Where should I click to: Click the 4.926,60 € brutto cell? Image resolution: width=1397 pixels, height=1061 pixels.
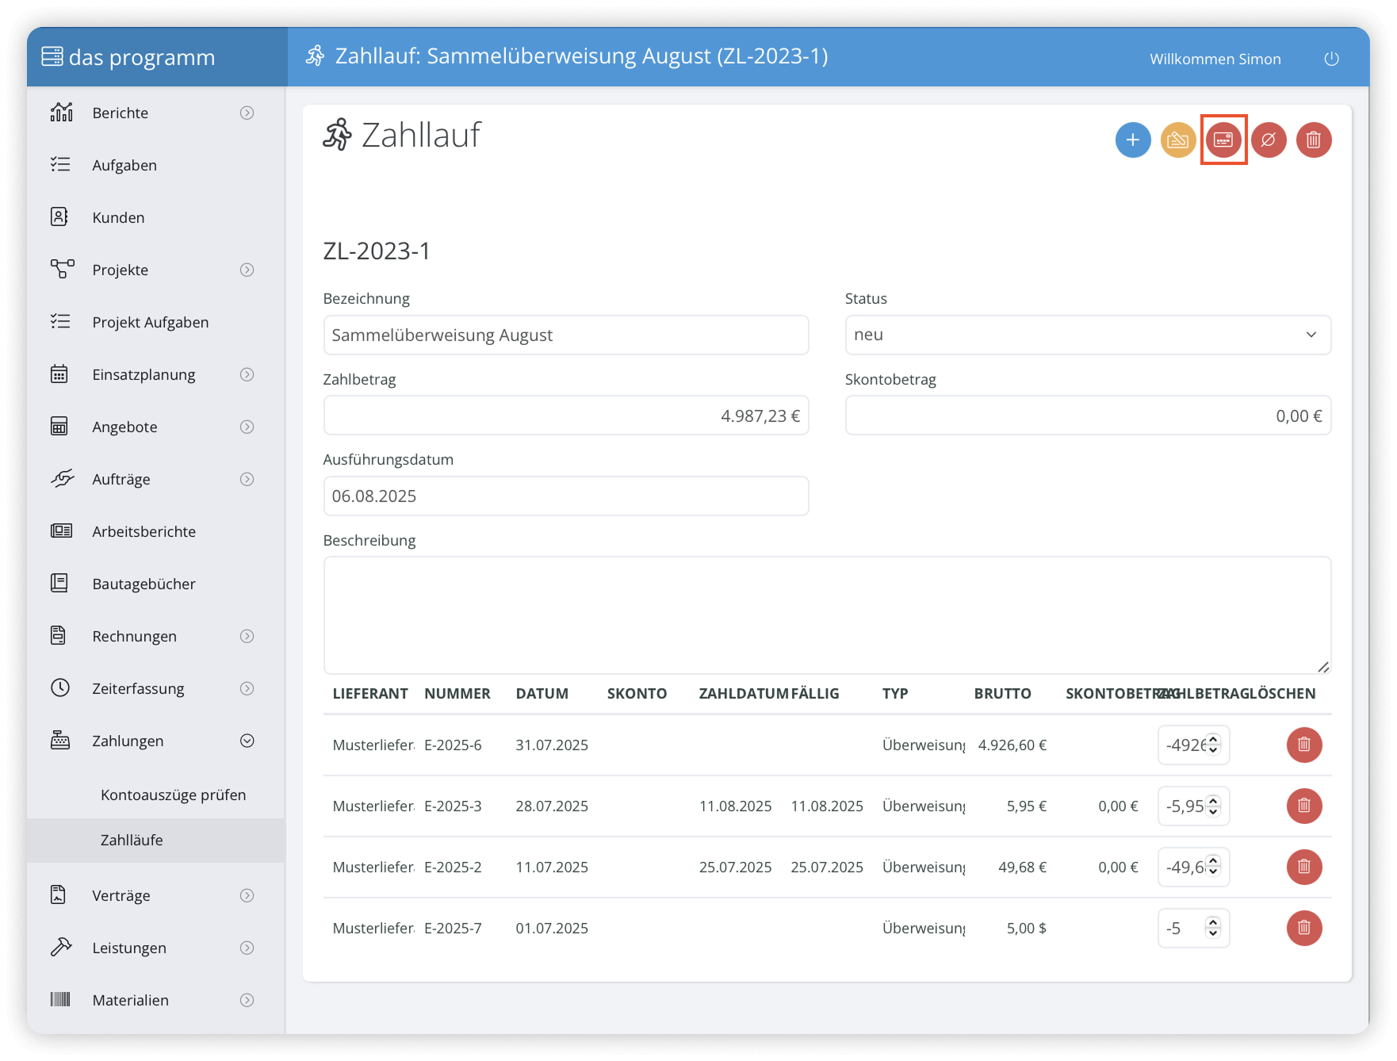coord(1012,745)
